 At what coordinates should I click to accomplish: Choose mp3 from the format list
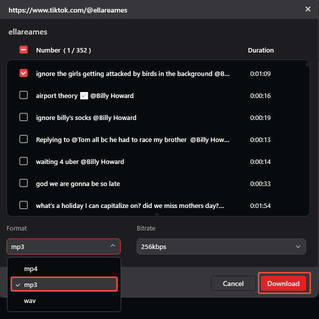pyautogui.click(x=64, y=284)
